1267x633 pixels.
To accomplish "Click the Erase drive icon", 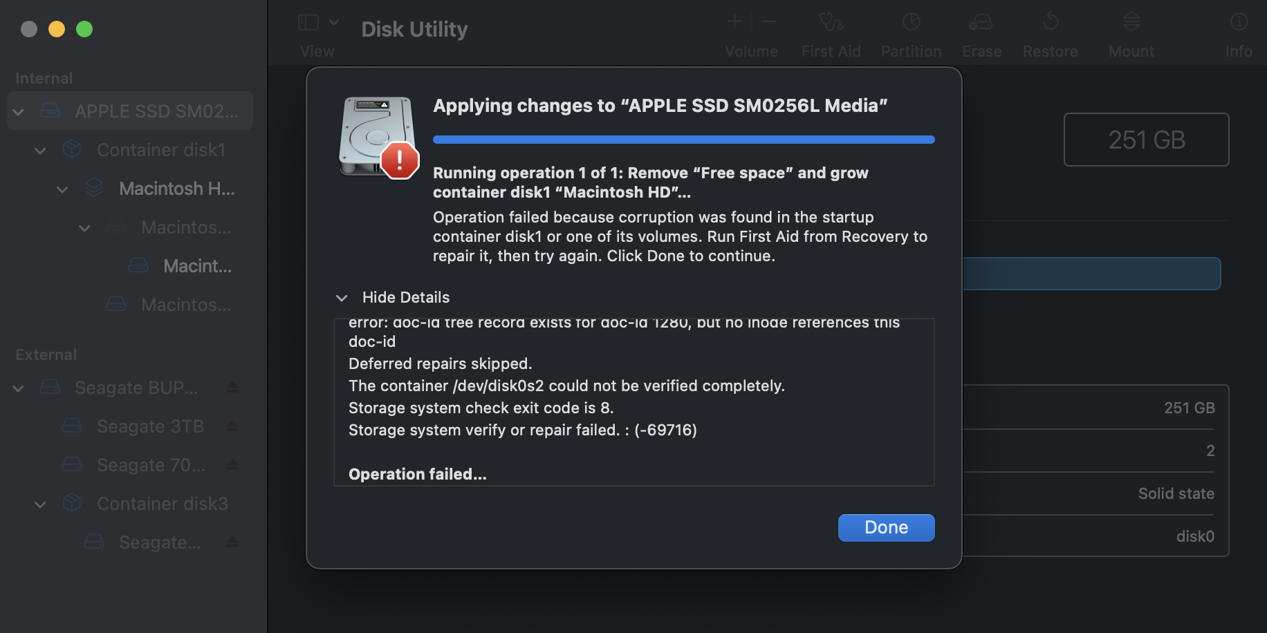I will pyautogui.click(x=981, y=22).
